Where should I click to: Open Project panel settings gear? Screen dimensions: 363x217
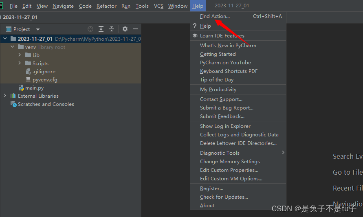tap(125, 29)
